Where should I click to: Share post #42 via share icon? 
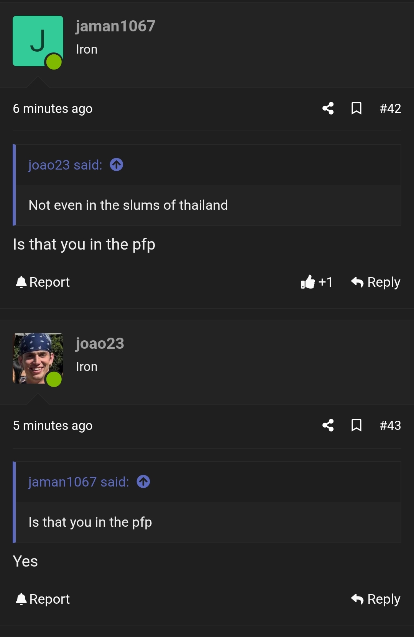point(328,108)
